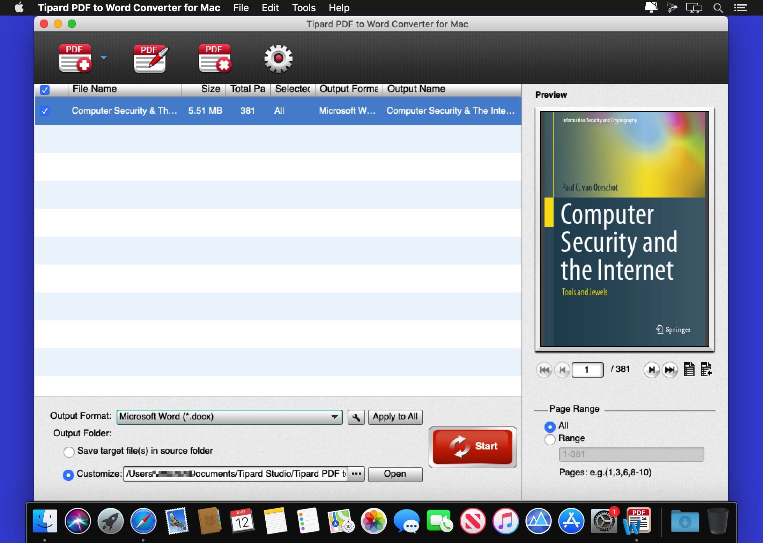Click the Remove PDF icon
The height and width of the screenshot is (543, 763).
click(x=215, y=58)
